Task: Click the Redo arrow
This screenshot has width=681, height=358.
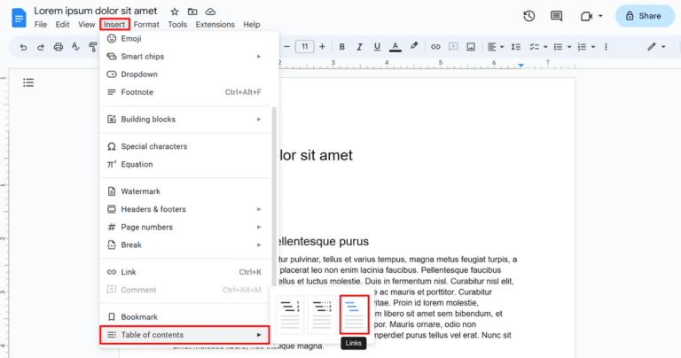Action: click(41, 47)
